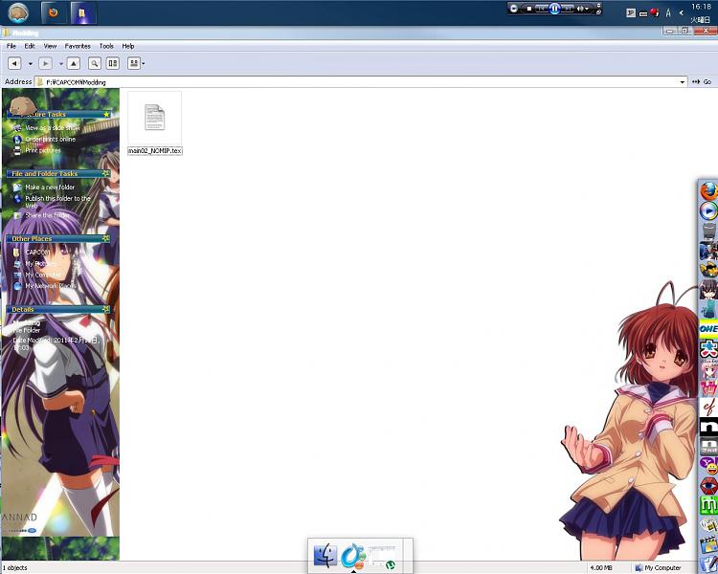
Task: Open the ef icon in side dock
Action: pyautogui.click(x=708, y=407)
